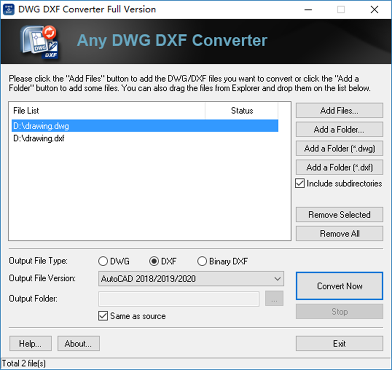Click the Exit button
This screenshot has height=370, width=392.
(339, 344)
